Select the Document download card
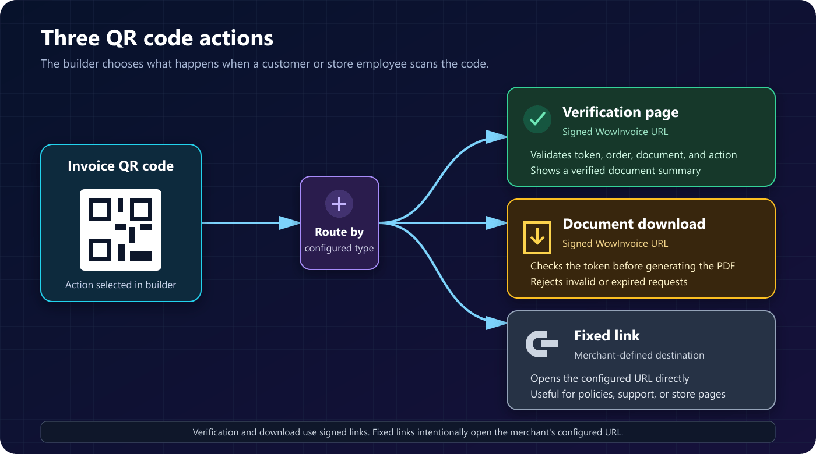Viewport: 816px width, 454px height. point(641,249)
